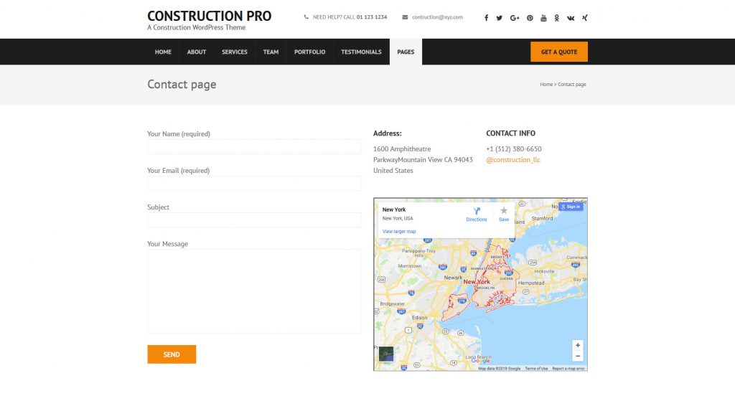Open the Odnoklassniki social icon
The height and width of the screenshot is (396, 735).
[556, 18]
